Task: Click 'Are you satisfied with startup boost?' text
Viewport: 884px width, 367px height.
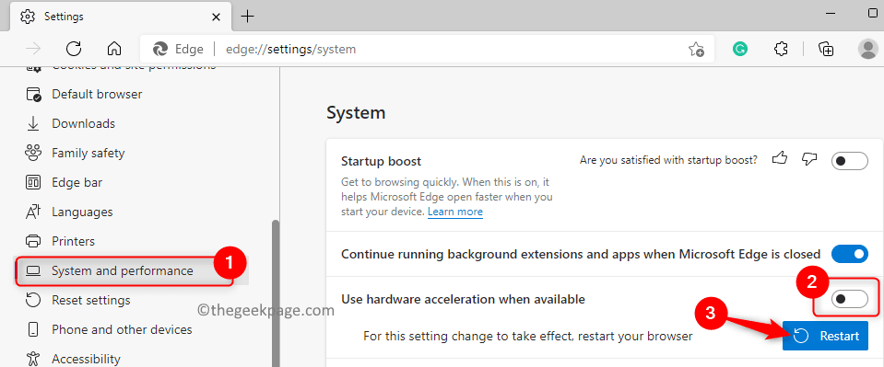Action: (x=668, y=160)
